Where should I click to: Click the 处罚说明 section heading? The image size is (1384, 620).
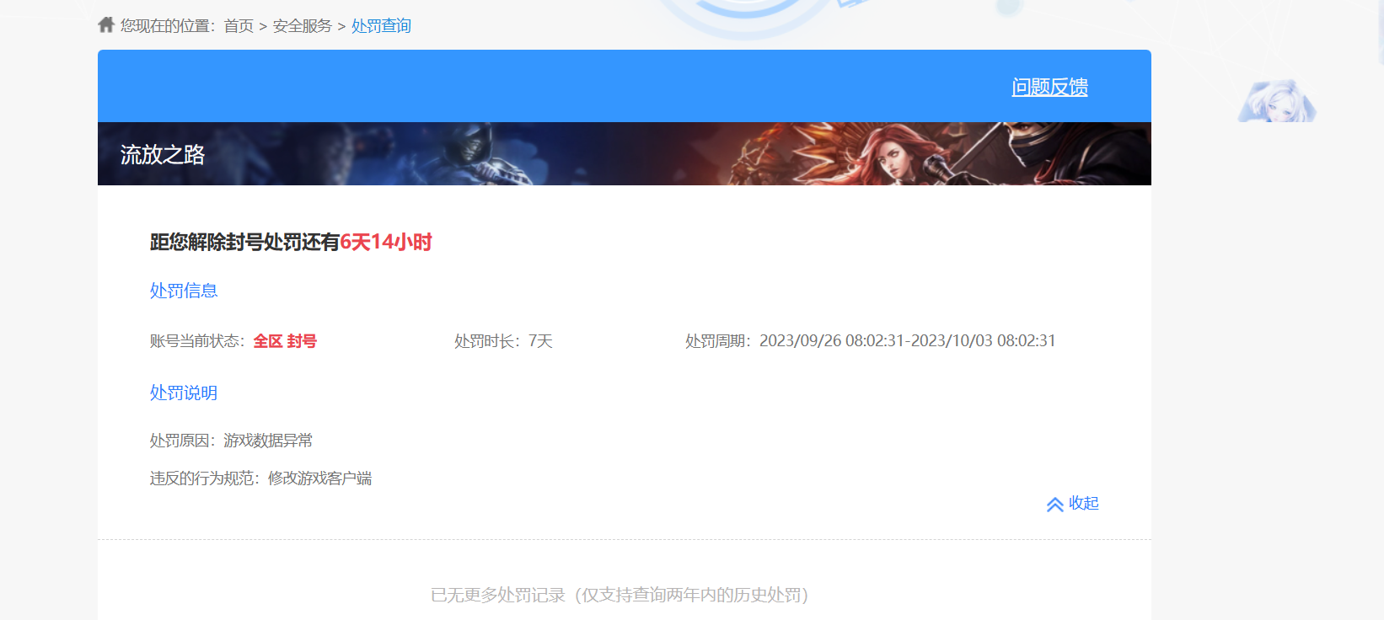(x=184, y=393)
